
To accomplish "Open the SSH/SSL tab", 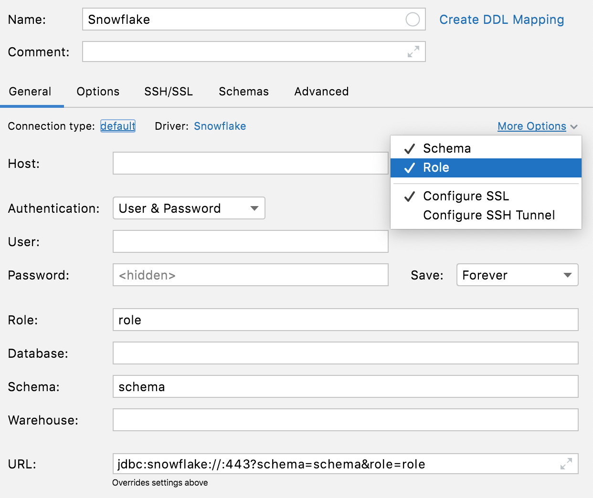I will point(169,92).
